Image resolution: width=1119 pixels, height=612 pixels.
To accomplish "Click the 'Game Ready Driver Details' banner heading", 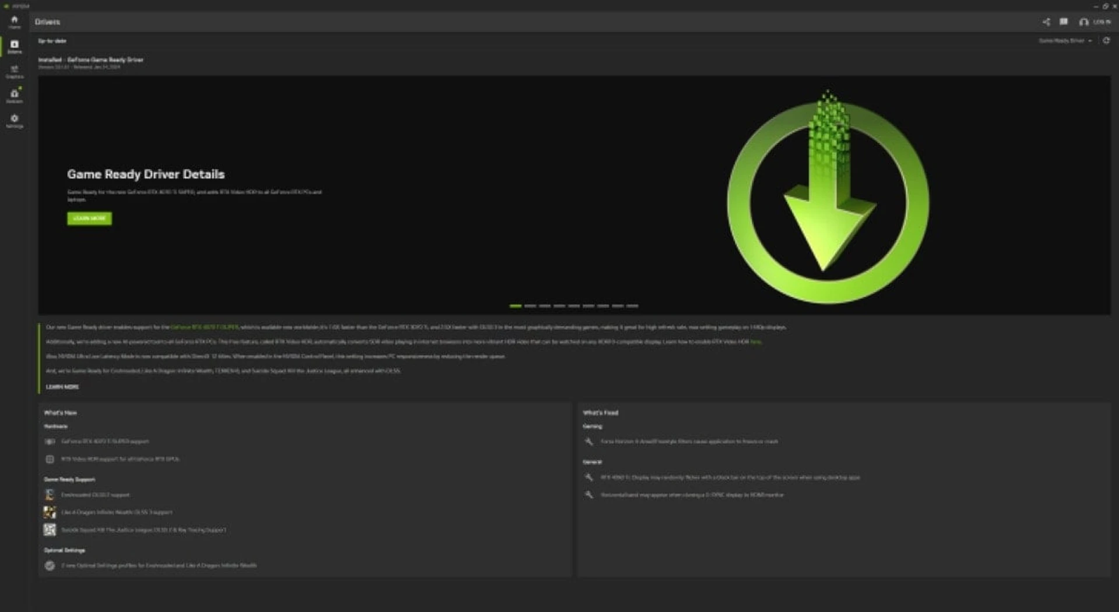I will 146,174.
